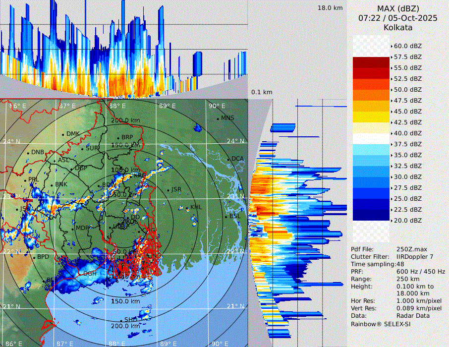Select the DMK station marker
This screenshot has width=449, height=347.
pyautogui.click(x=63, y=134)
